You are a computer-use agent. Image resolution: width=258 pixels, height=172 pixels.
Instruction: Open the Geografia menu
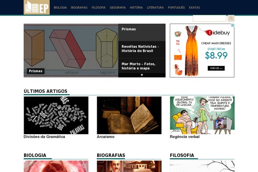[118, 8]
